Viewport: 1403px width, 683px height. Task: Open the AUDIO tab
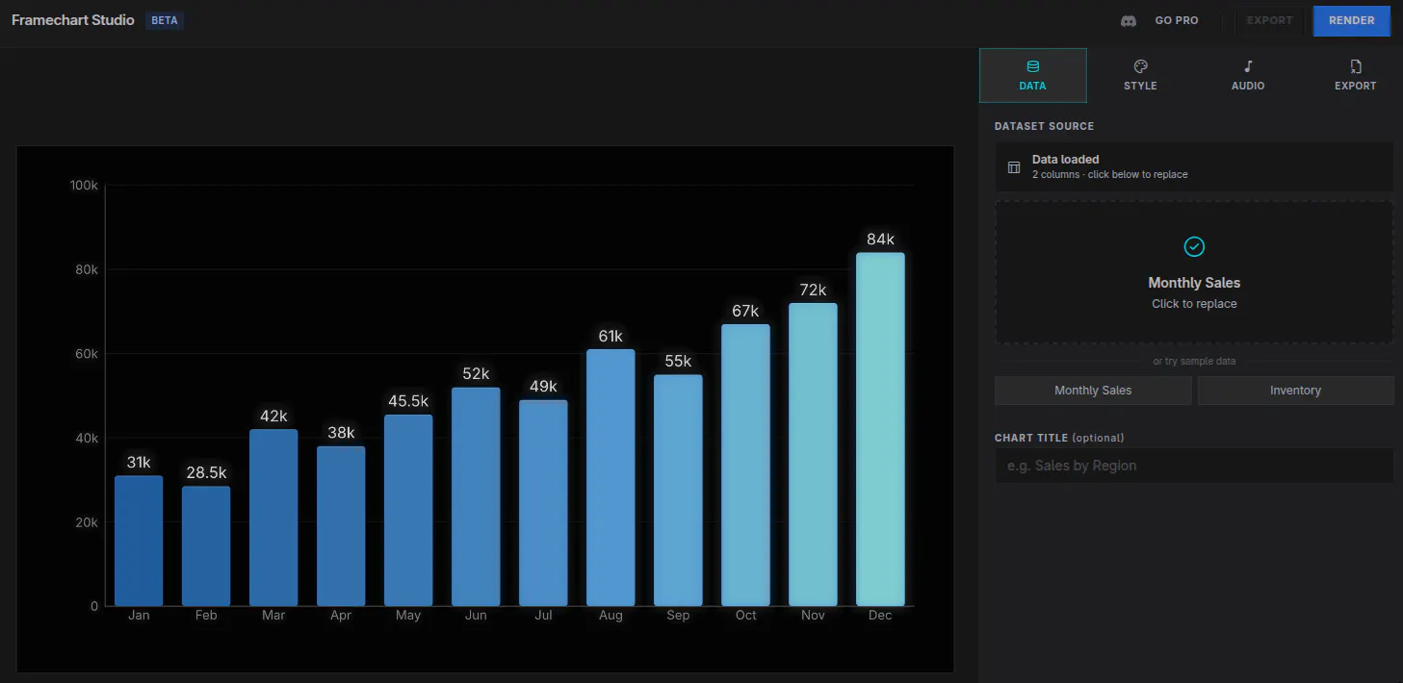click(x=1248, y=75)
